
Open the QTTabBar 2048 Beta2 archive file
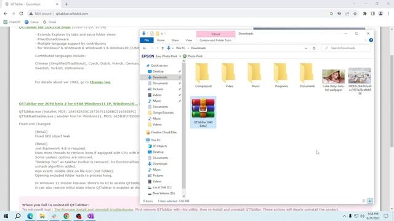[x=203, y=112]
